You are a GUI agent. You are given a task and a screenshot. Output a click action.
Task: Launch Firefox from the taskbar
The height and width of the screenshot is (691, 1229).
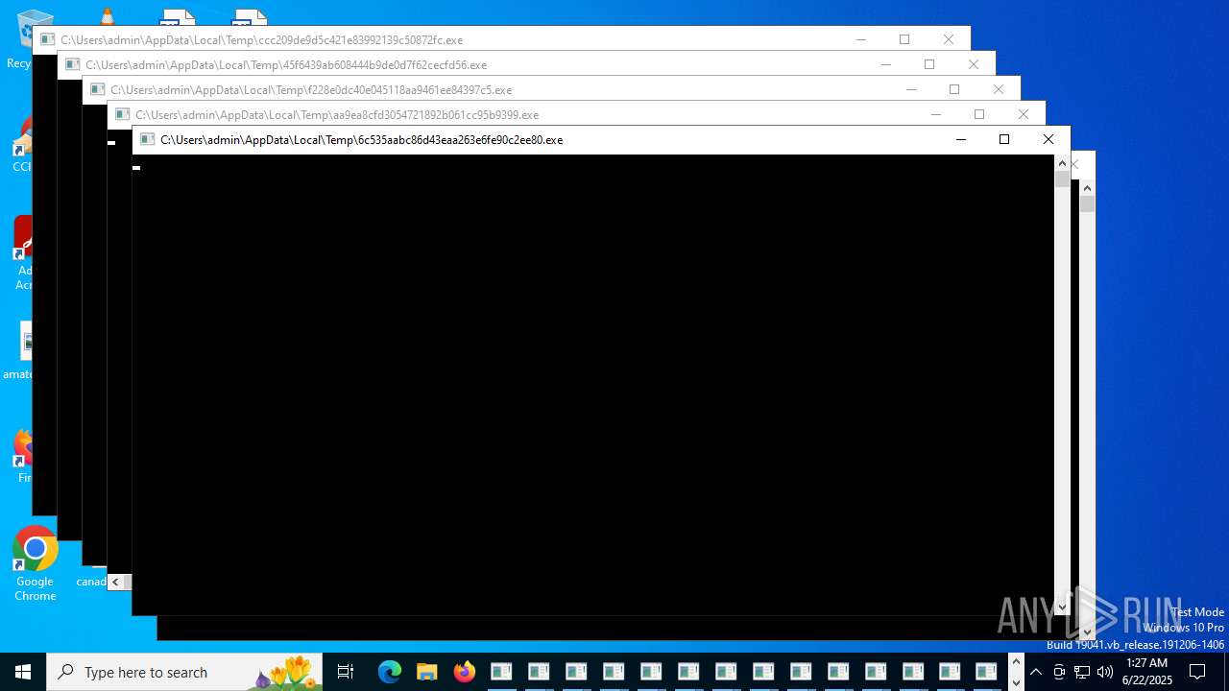coord(464,672)
